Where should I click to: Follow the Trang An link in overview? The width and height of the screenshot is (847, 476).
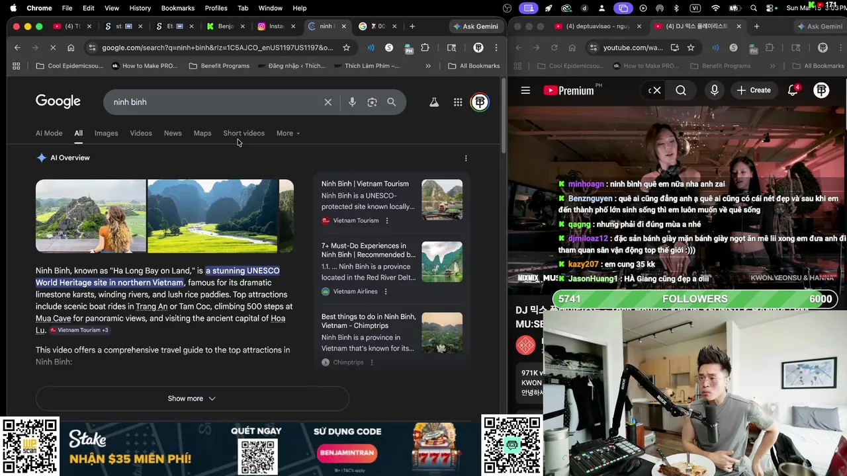[152, 306]
